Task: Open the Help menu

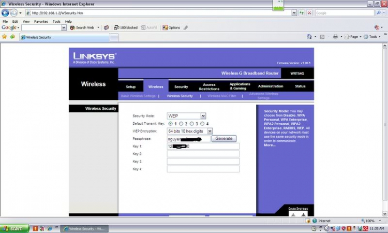Action: click(x=68, y=22)
